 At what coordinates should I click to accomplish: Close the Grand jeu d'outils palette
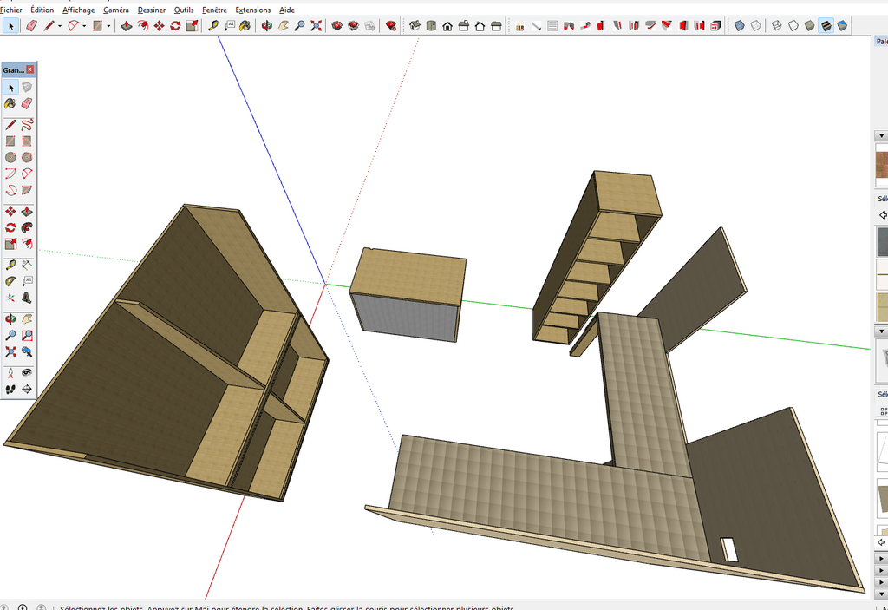30,69
